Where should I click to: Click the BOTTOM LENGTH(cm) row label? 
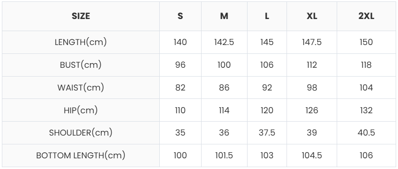[x=81, y=155]
